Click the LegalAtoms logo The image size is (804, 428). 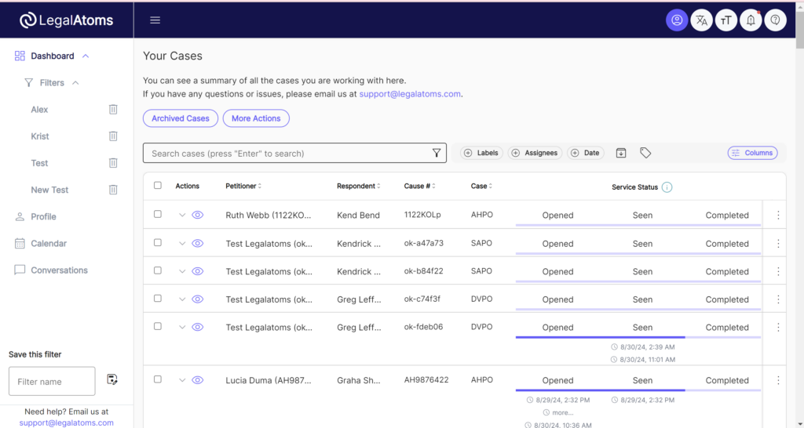[67, 20]
